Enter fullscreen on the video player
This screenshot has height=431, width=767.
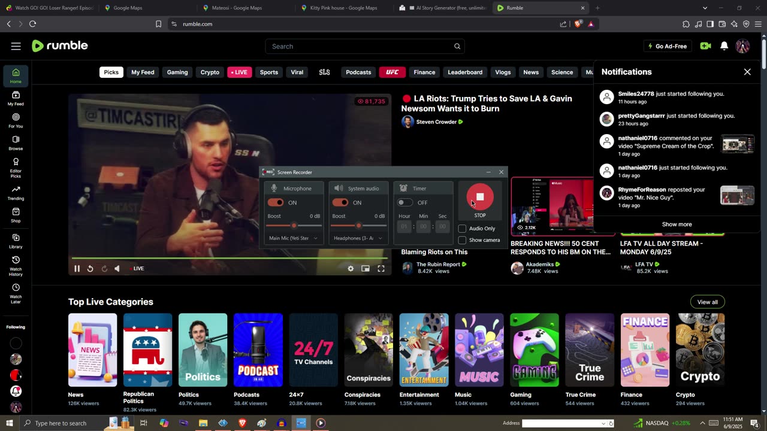click(381, 269)
